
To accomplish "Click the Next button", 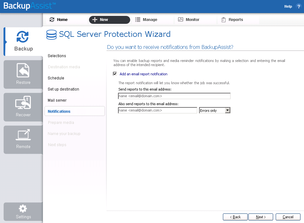I will (260, 217).
